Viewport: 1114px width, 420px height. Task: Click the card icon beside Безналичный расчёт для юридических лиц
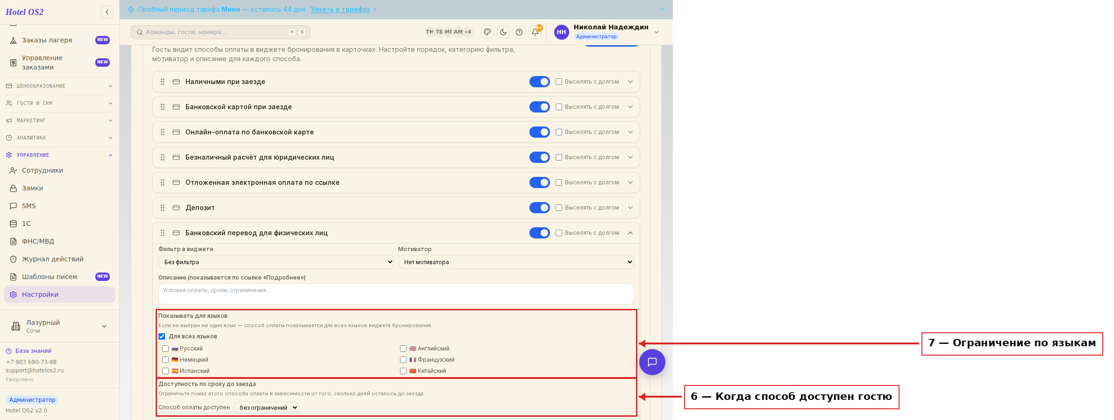pos(176,157)
